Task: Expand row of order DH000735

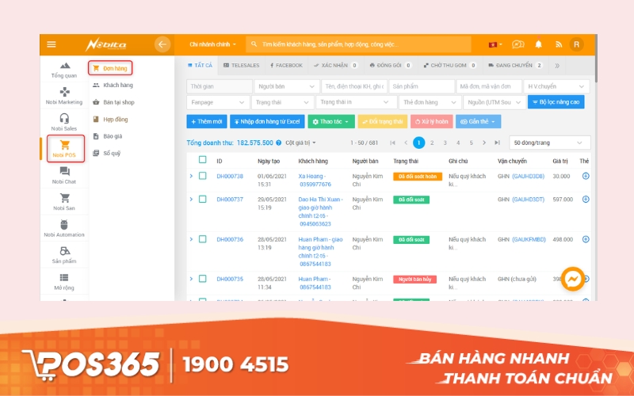Action: pos(191,279)
